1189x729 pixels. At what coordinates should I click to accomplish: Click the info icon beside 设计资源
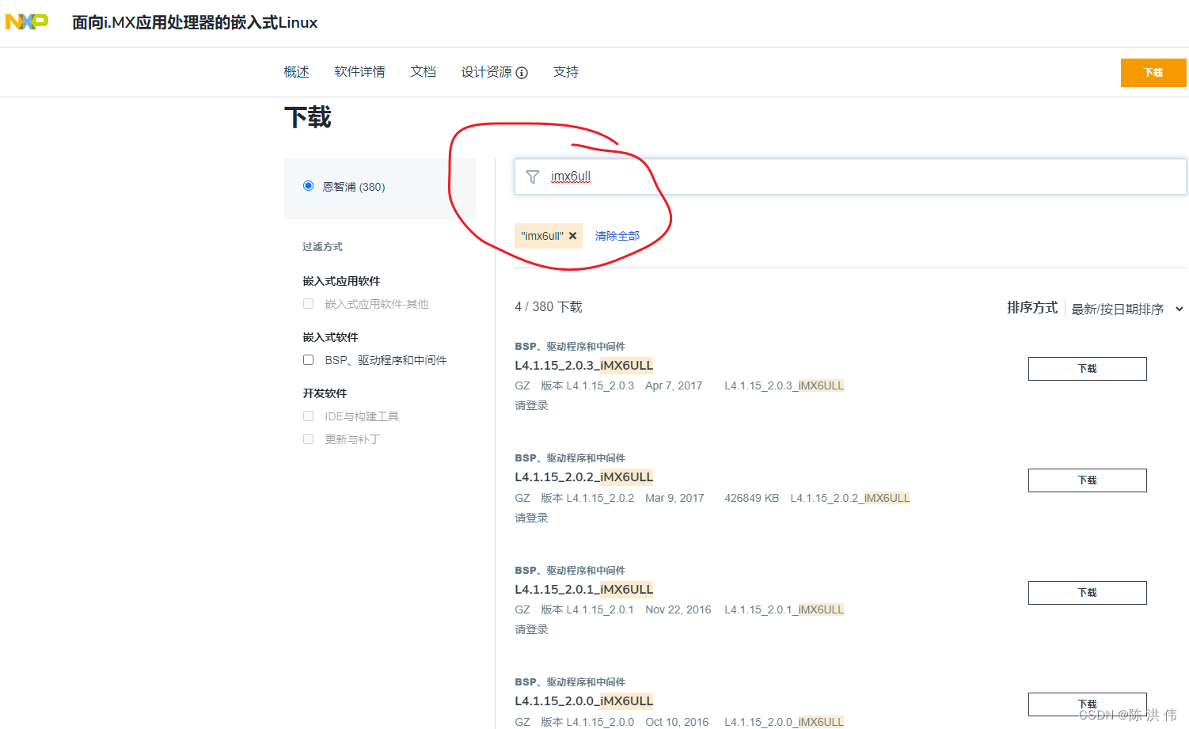tap(522, 73)
